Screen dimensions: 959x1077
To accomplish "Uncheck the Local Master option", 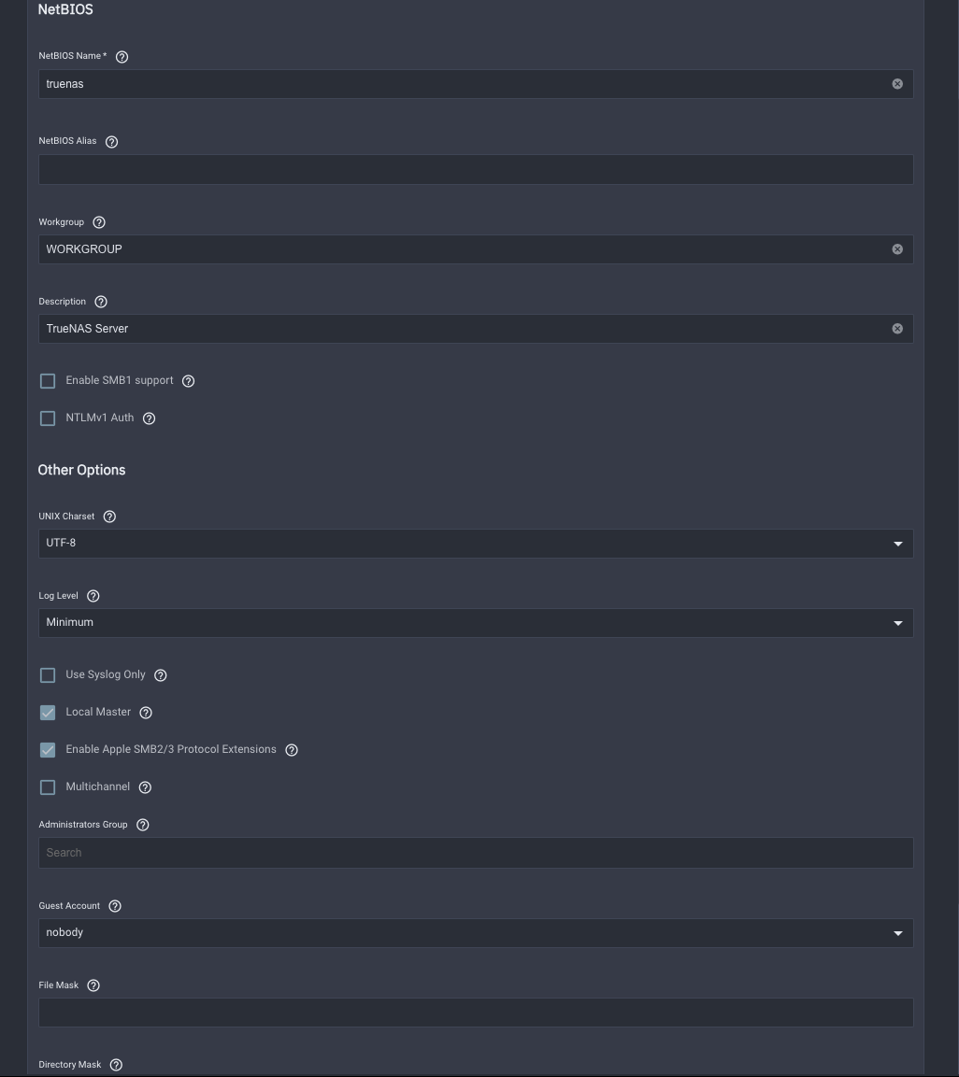I will pyautogui.click(x=48, y=713).
